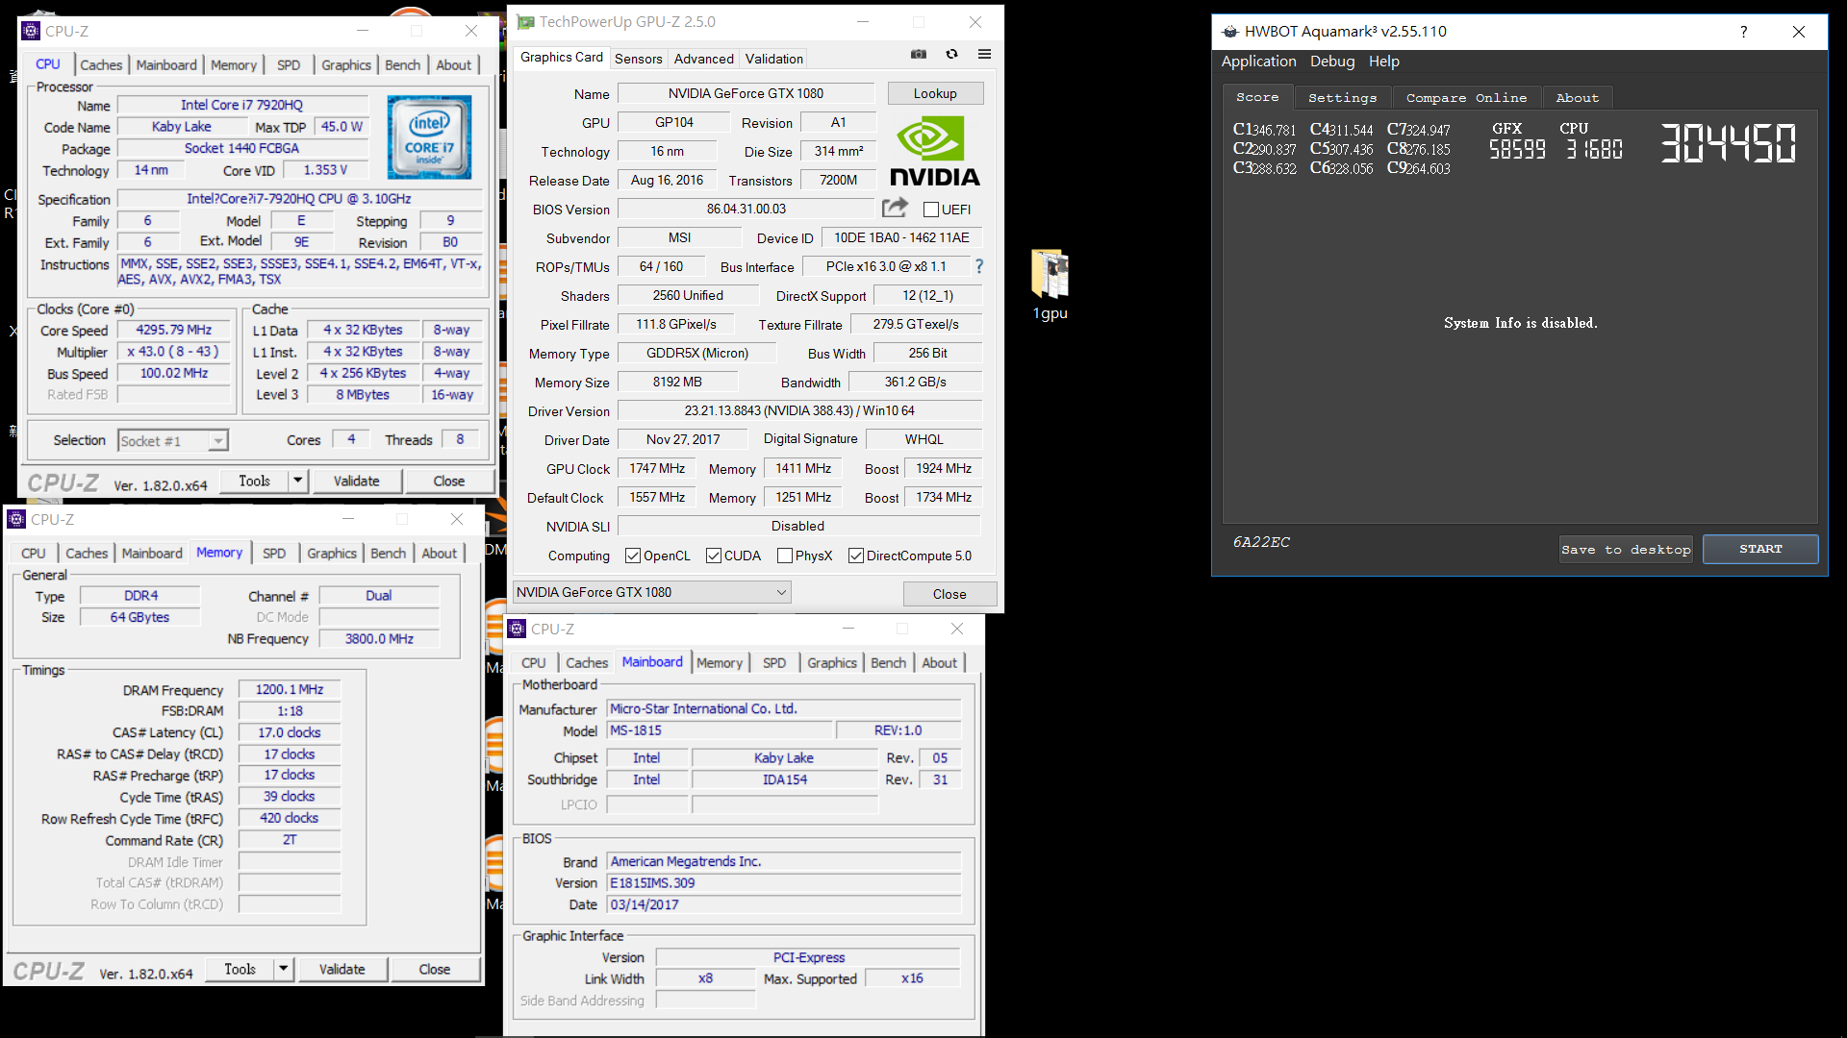
Task: Toggle the OpenCL checkbox
Action: [632, 556]
